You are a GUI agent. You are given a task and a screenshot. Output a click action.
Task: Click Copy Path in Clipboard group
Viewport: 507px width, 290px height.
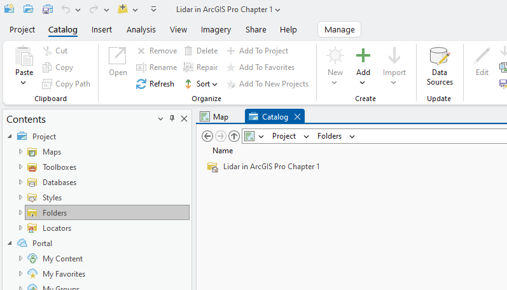click(66, 84)
